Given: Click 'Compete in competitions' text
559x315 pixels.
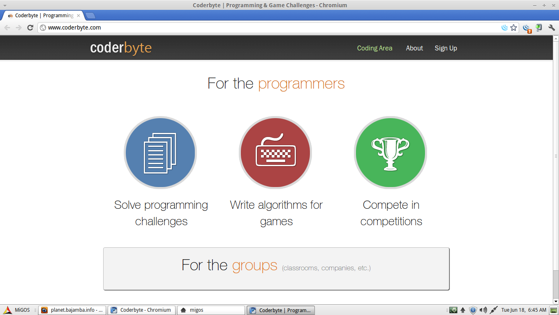Looking at the screenshot, I should [x=391, y=213].
